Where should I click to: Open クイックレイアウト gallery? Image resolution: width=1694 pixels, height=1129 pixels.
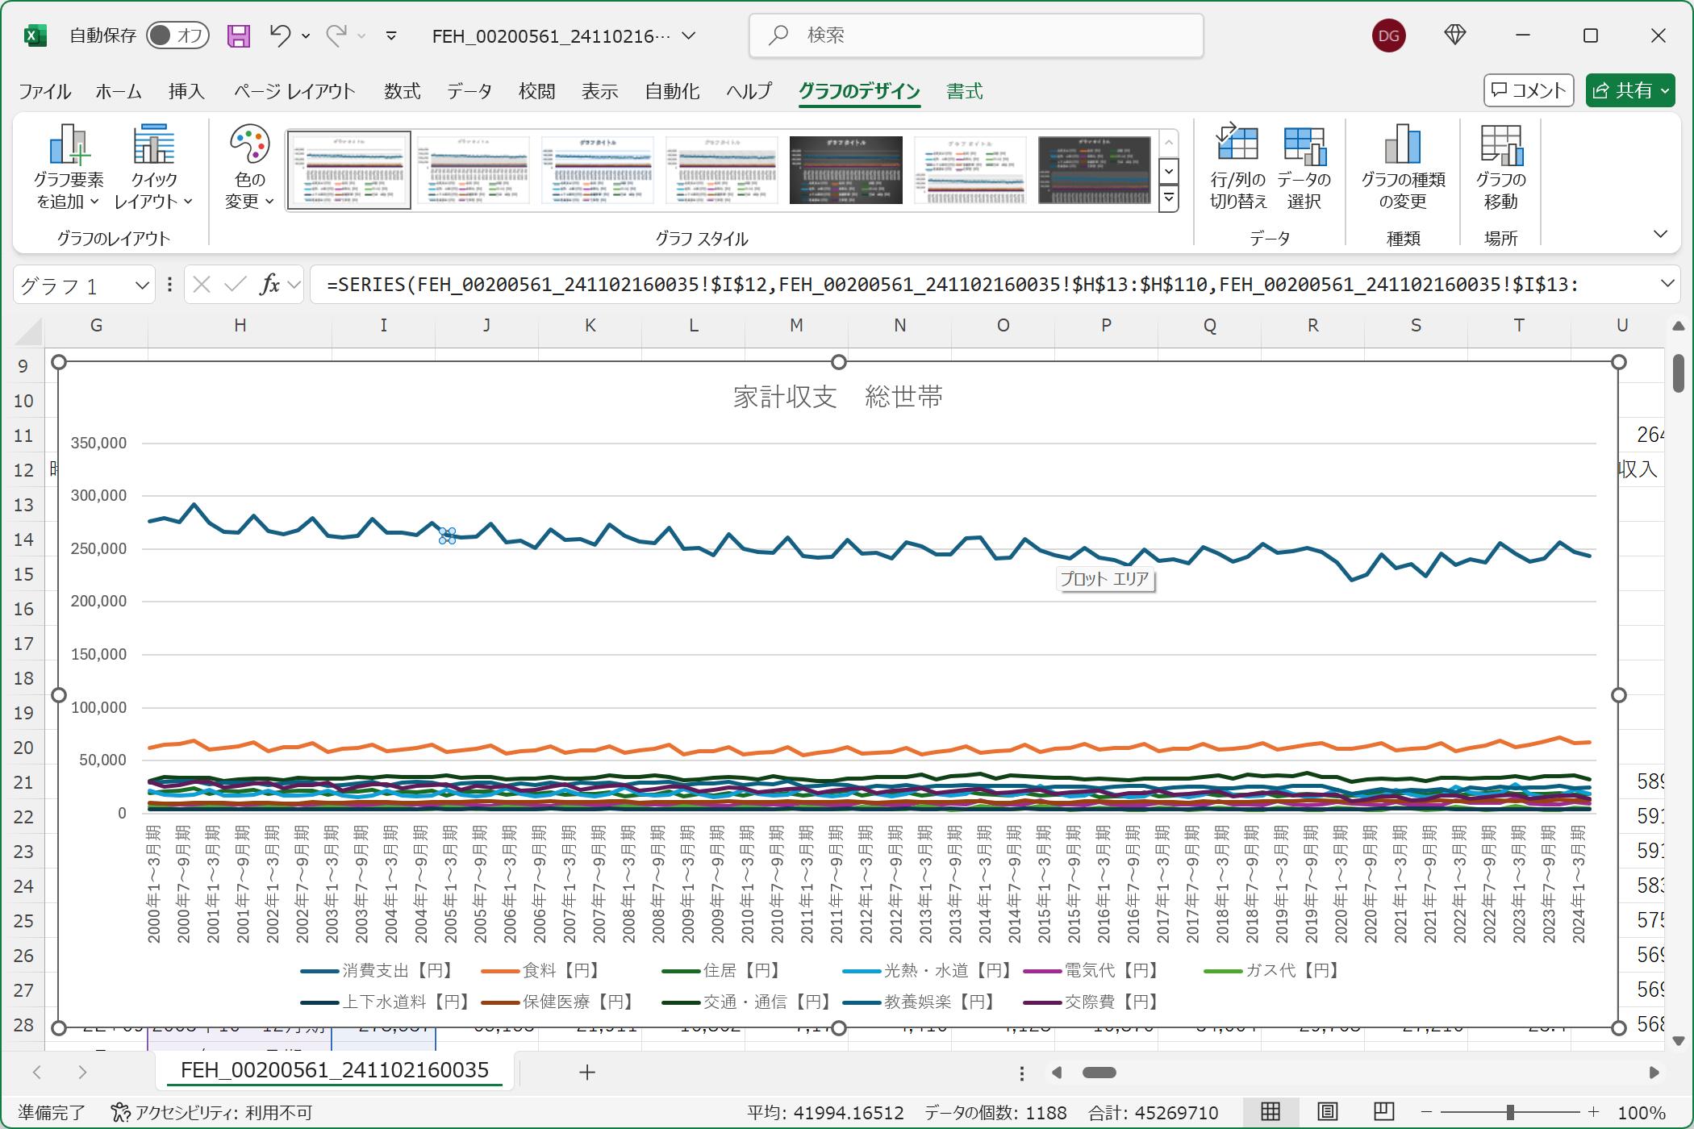[x=153, y=167]
